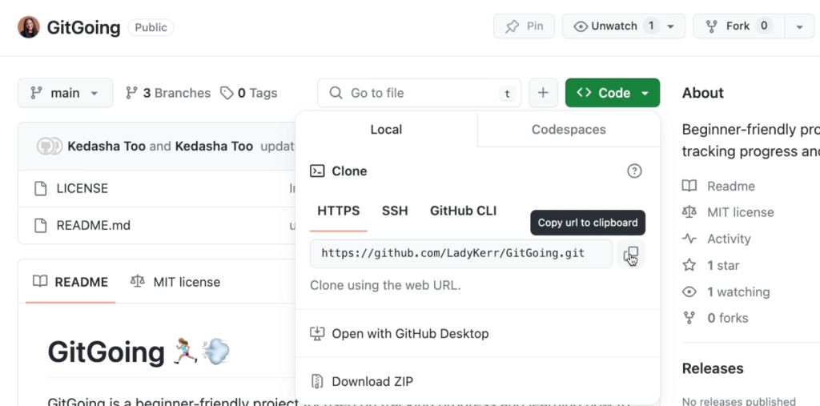View the 3 Branches list
Viewport: 820px width, 406px height.
pos(168,93)
